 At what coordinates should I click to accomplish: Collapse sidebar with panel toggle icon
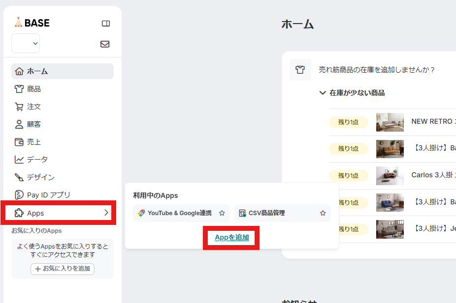click(105, 23)
